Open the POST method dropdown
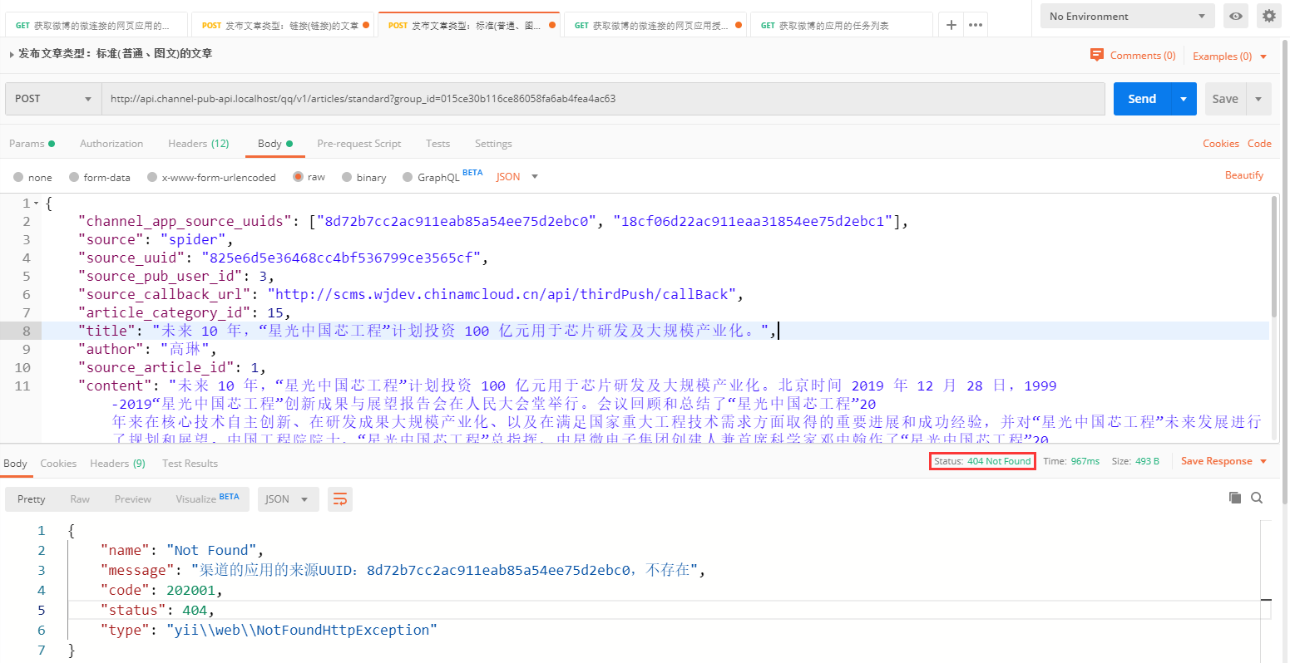 point(53,99)
